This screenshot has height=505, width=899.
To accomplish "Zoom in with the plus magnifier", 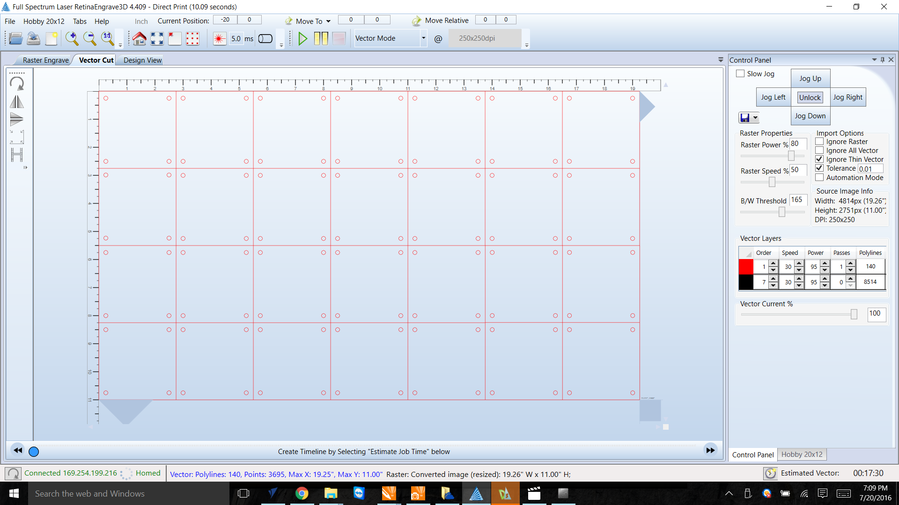I will pyautogui.click(x=72, y=38).
